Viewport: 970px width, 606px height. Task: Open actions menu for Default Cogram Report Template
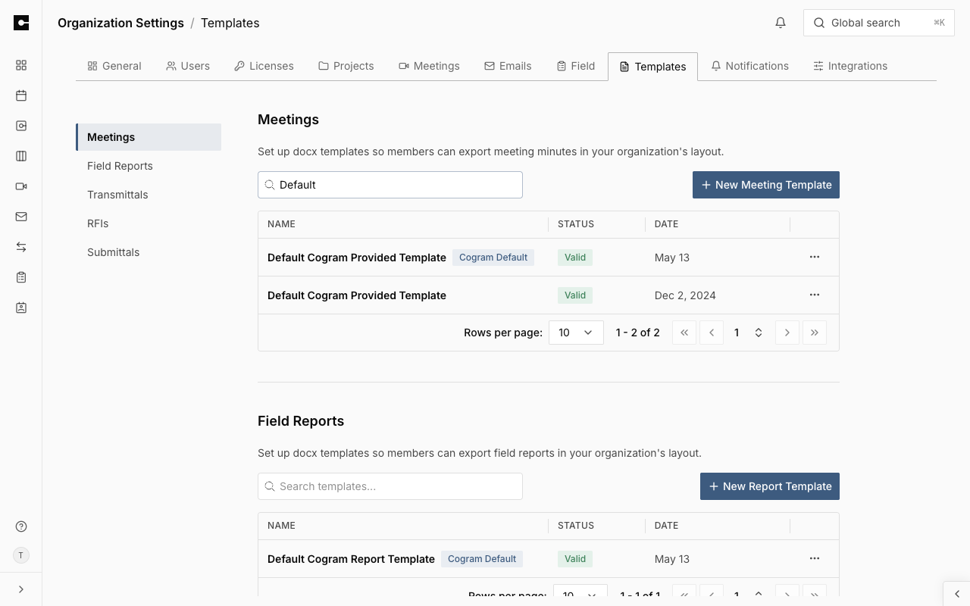815,558
